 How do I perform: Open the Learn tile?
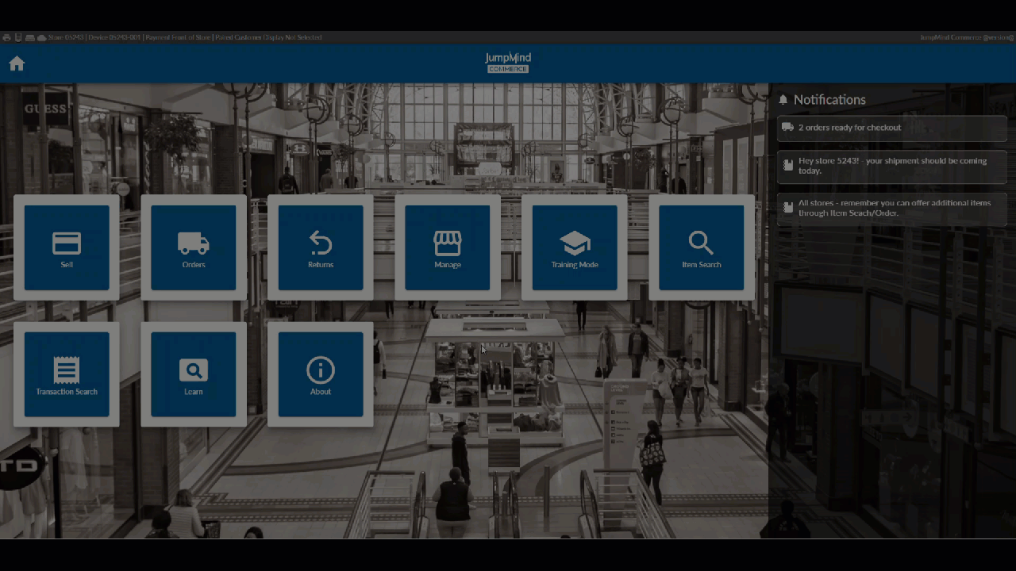tap(194, 375)
